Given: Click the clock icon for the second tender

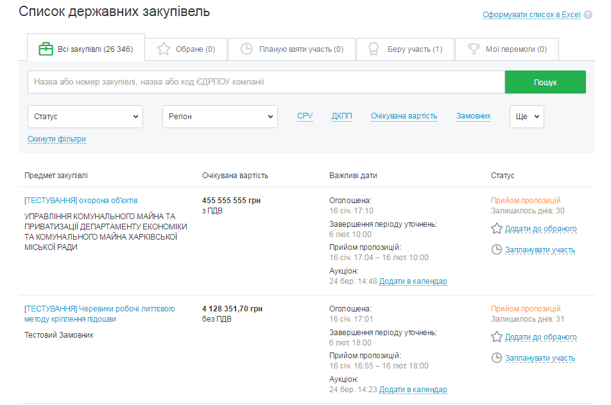Looking at the screenshot, I should click(x=496, y=358).
